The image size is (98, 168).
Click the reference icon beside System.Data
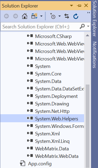point(30,81)
